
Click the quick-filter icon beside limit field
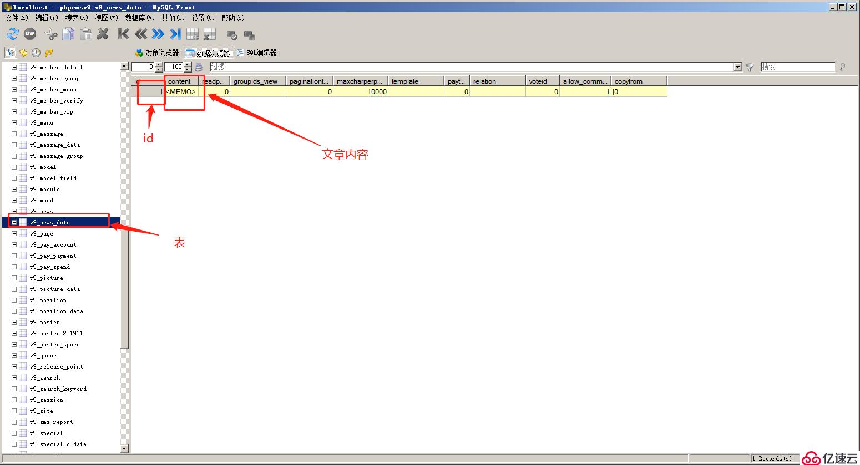point(199,67)
